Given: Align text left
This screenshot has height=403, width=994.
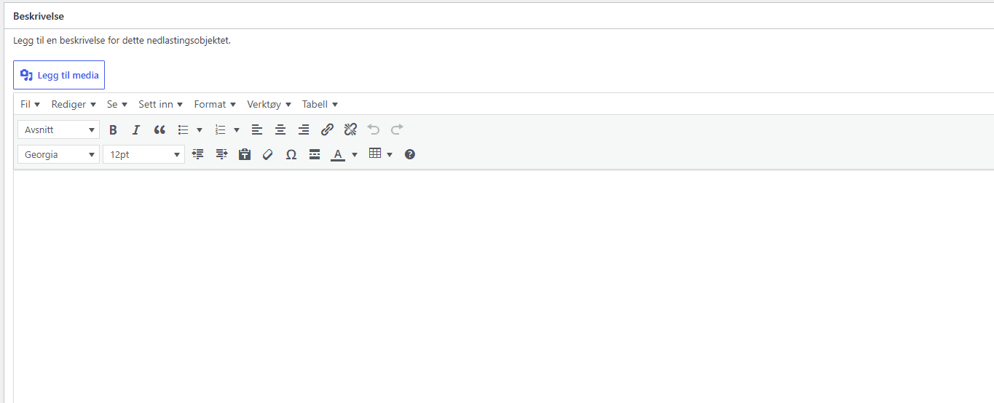Looking at the screenshot, I should (x=257, y=129).
